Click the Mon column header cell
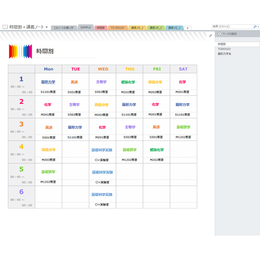Screen dimensions: 260x260 [x=48, y=69]
